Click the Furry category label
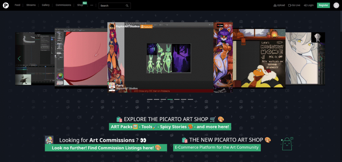 click(120, 86)
